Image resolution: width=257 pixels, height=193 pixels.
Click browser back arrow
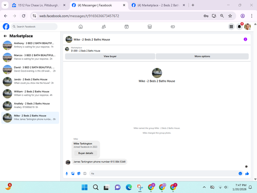click(x=6, y=16)
